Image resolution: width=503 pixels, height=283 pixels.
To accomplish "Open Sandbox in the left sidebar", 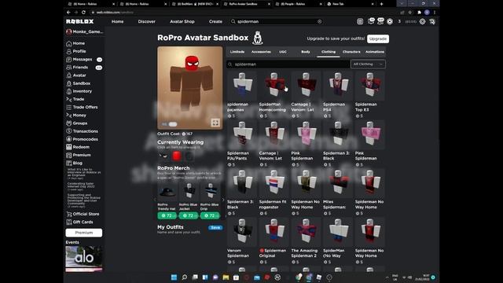I will 79,83.
